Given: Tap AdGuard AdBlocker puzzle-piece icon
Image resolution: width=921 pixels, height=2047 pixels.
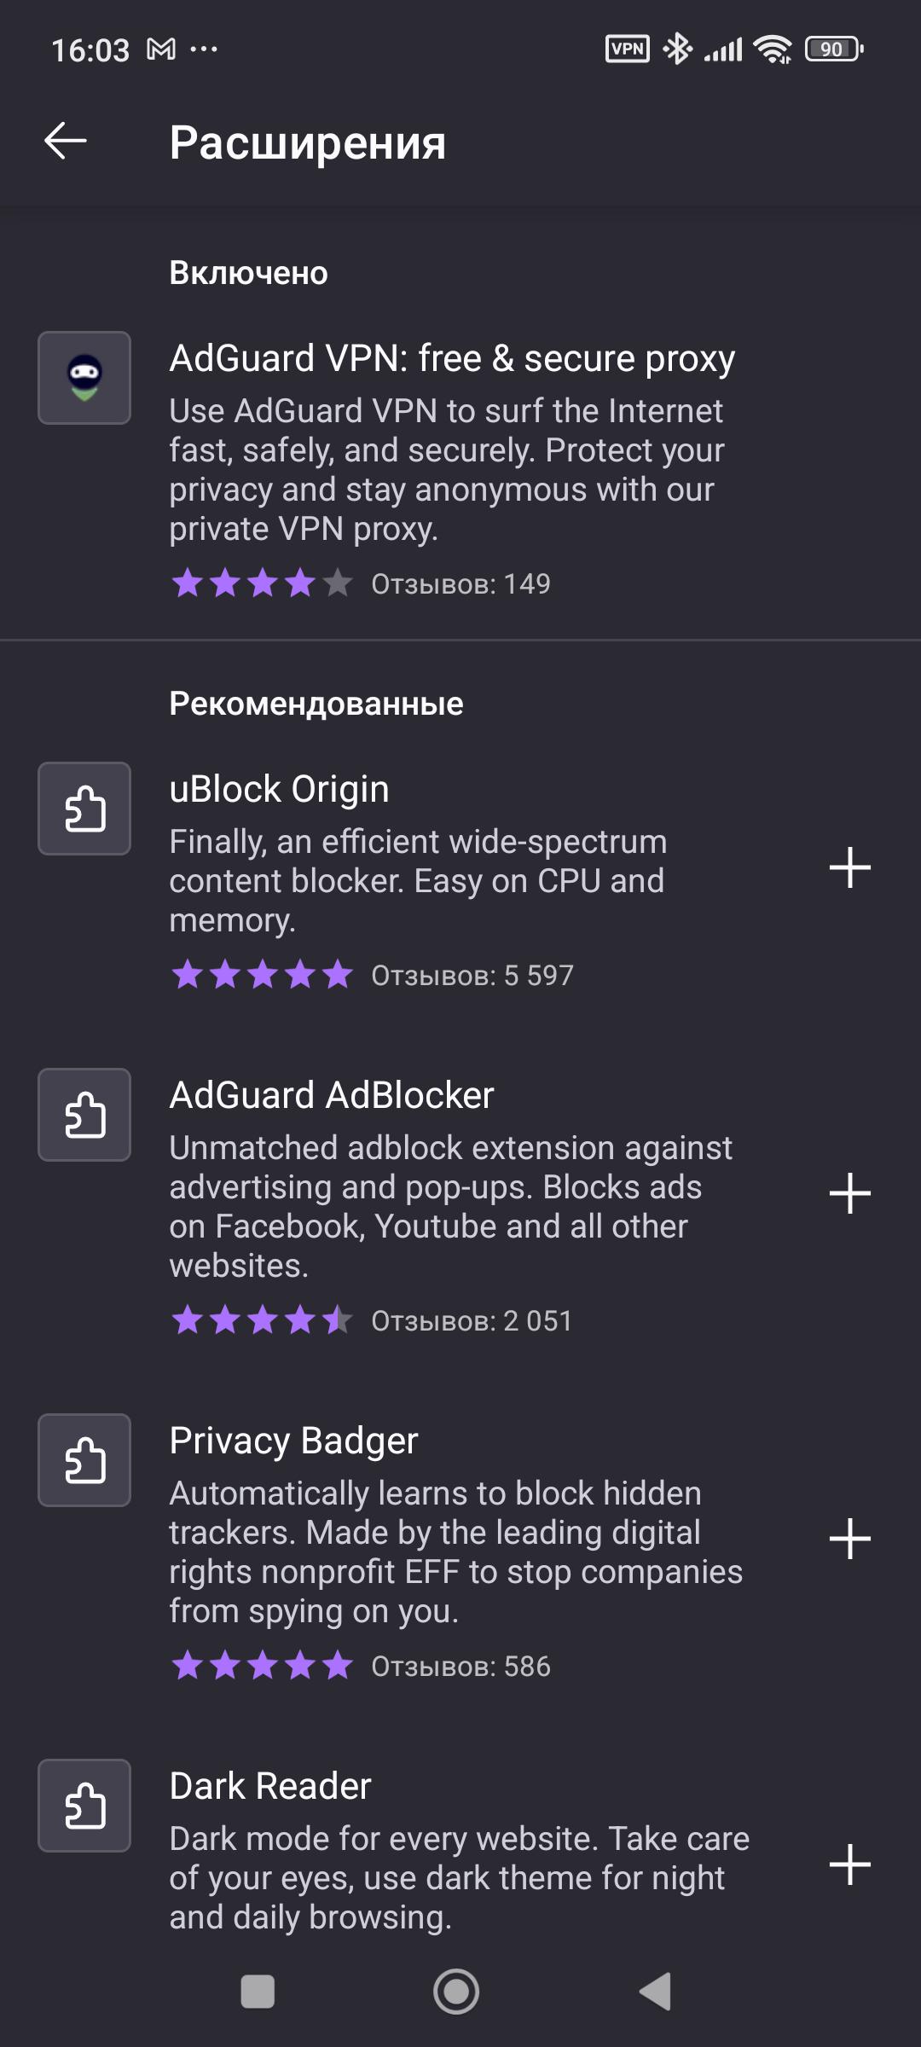Looking at the screenshot, I should pos(84,1115).
